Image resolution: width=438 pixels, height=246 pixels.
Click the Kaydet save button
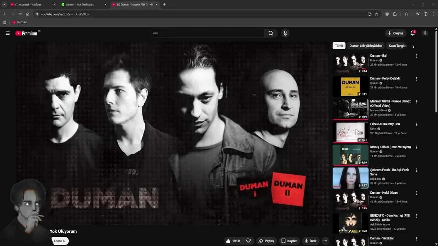click(289, 241)
